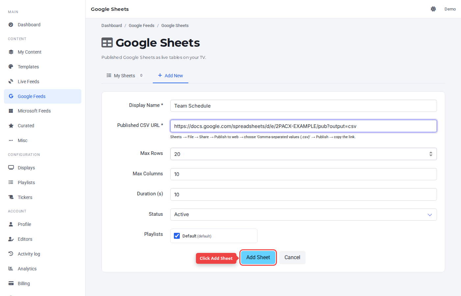Click the Displays monitor icon
Image resolution: width=461 pixels, height=296 pixels.
click(11, 168)
